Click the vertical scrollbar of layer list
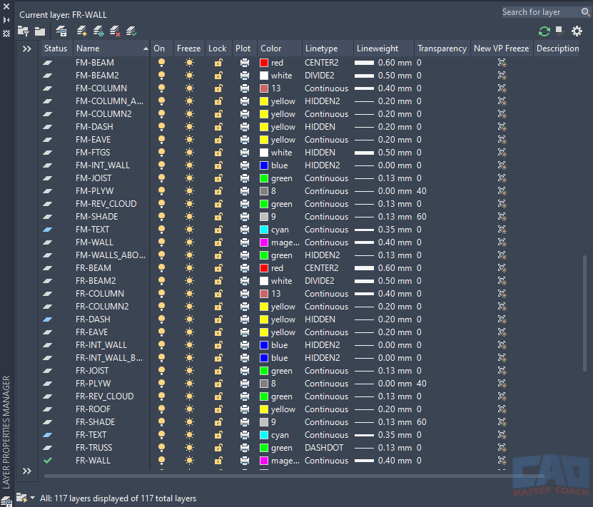This screenshot has height=507, width=593. pos(584,314)
